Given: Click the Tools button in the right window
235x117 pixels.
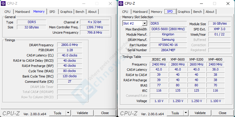Looking at the screenshot, I should pos(175,113).
